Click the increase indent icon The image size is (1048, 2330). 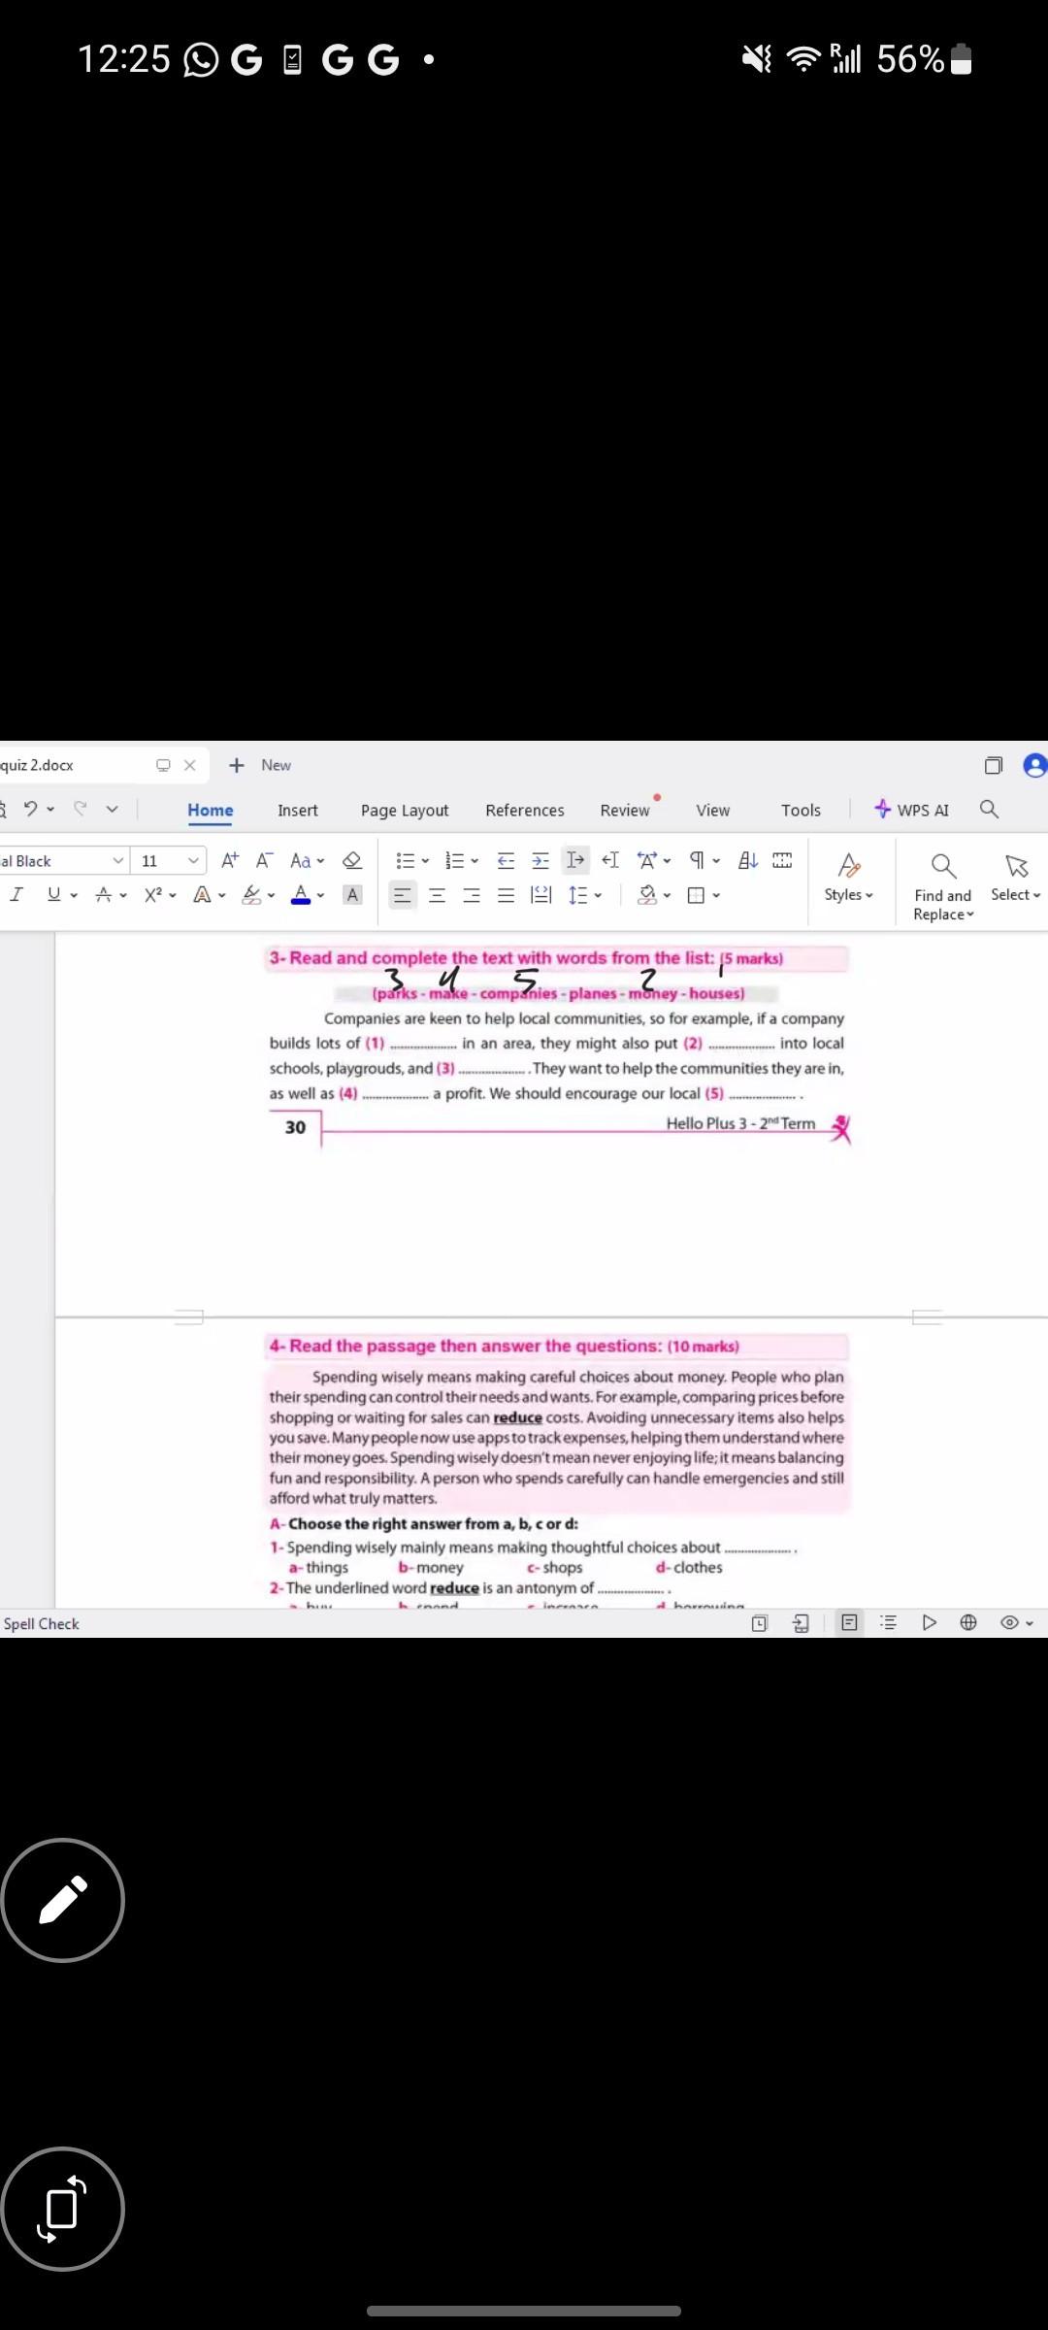pos(540,860)
